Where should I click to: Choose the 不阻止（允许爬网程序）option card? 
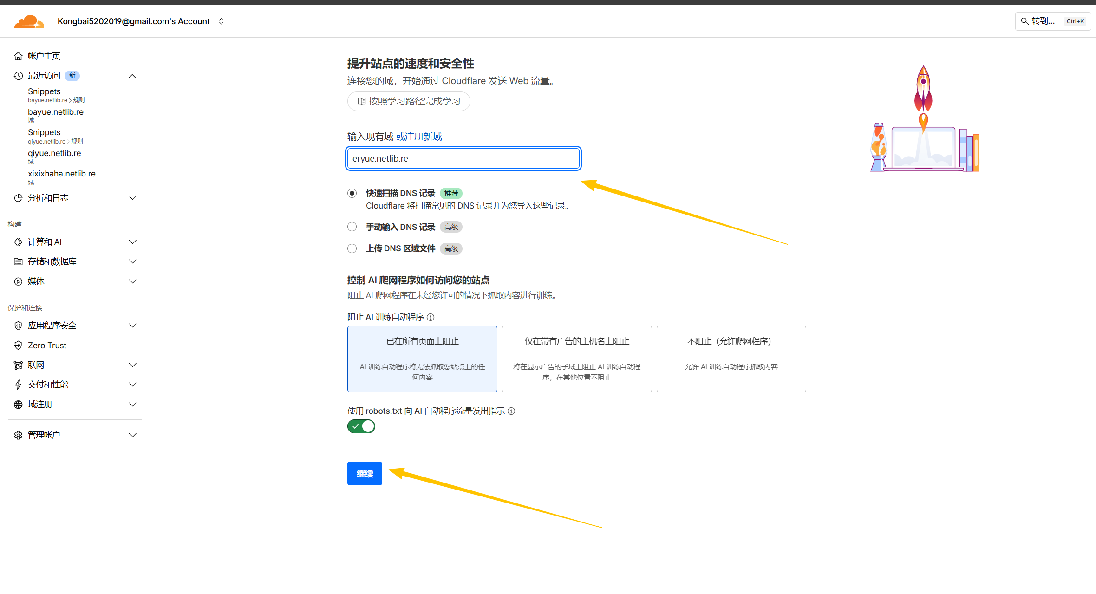731,359
